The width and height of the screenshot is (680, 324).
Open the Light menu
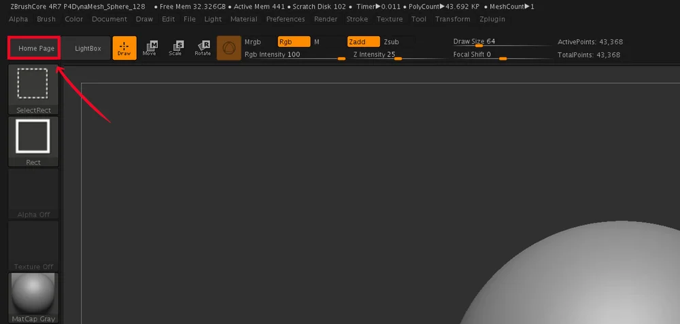(x=213, y=19)
